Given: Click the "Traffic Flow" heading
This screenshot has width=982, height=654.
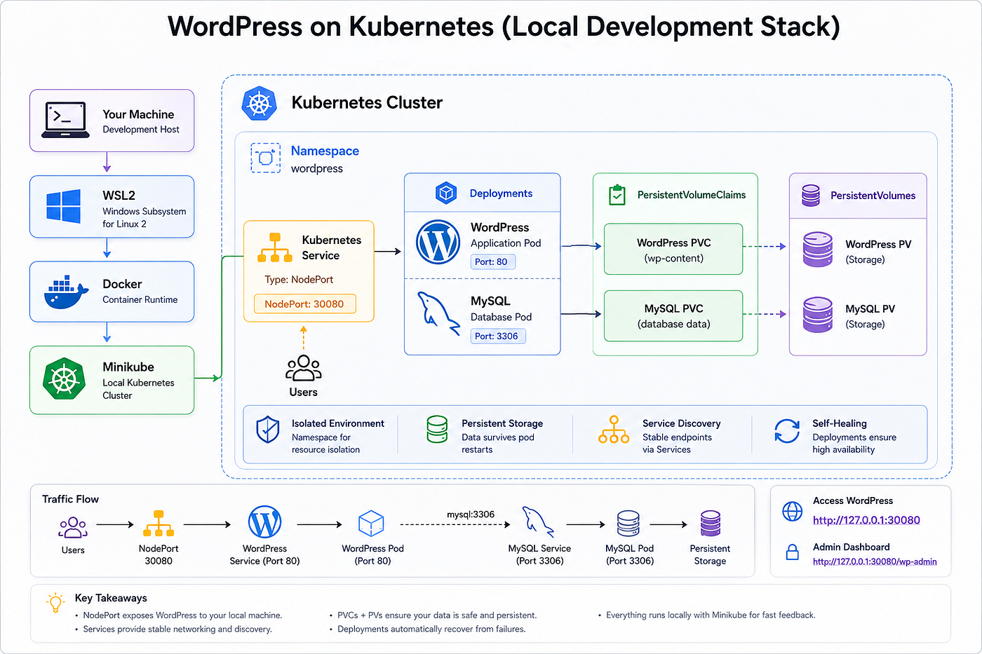Looking at the screenshot, I should tap(70, 499).
